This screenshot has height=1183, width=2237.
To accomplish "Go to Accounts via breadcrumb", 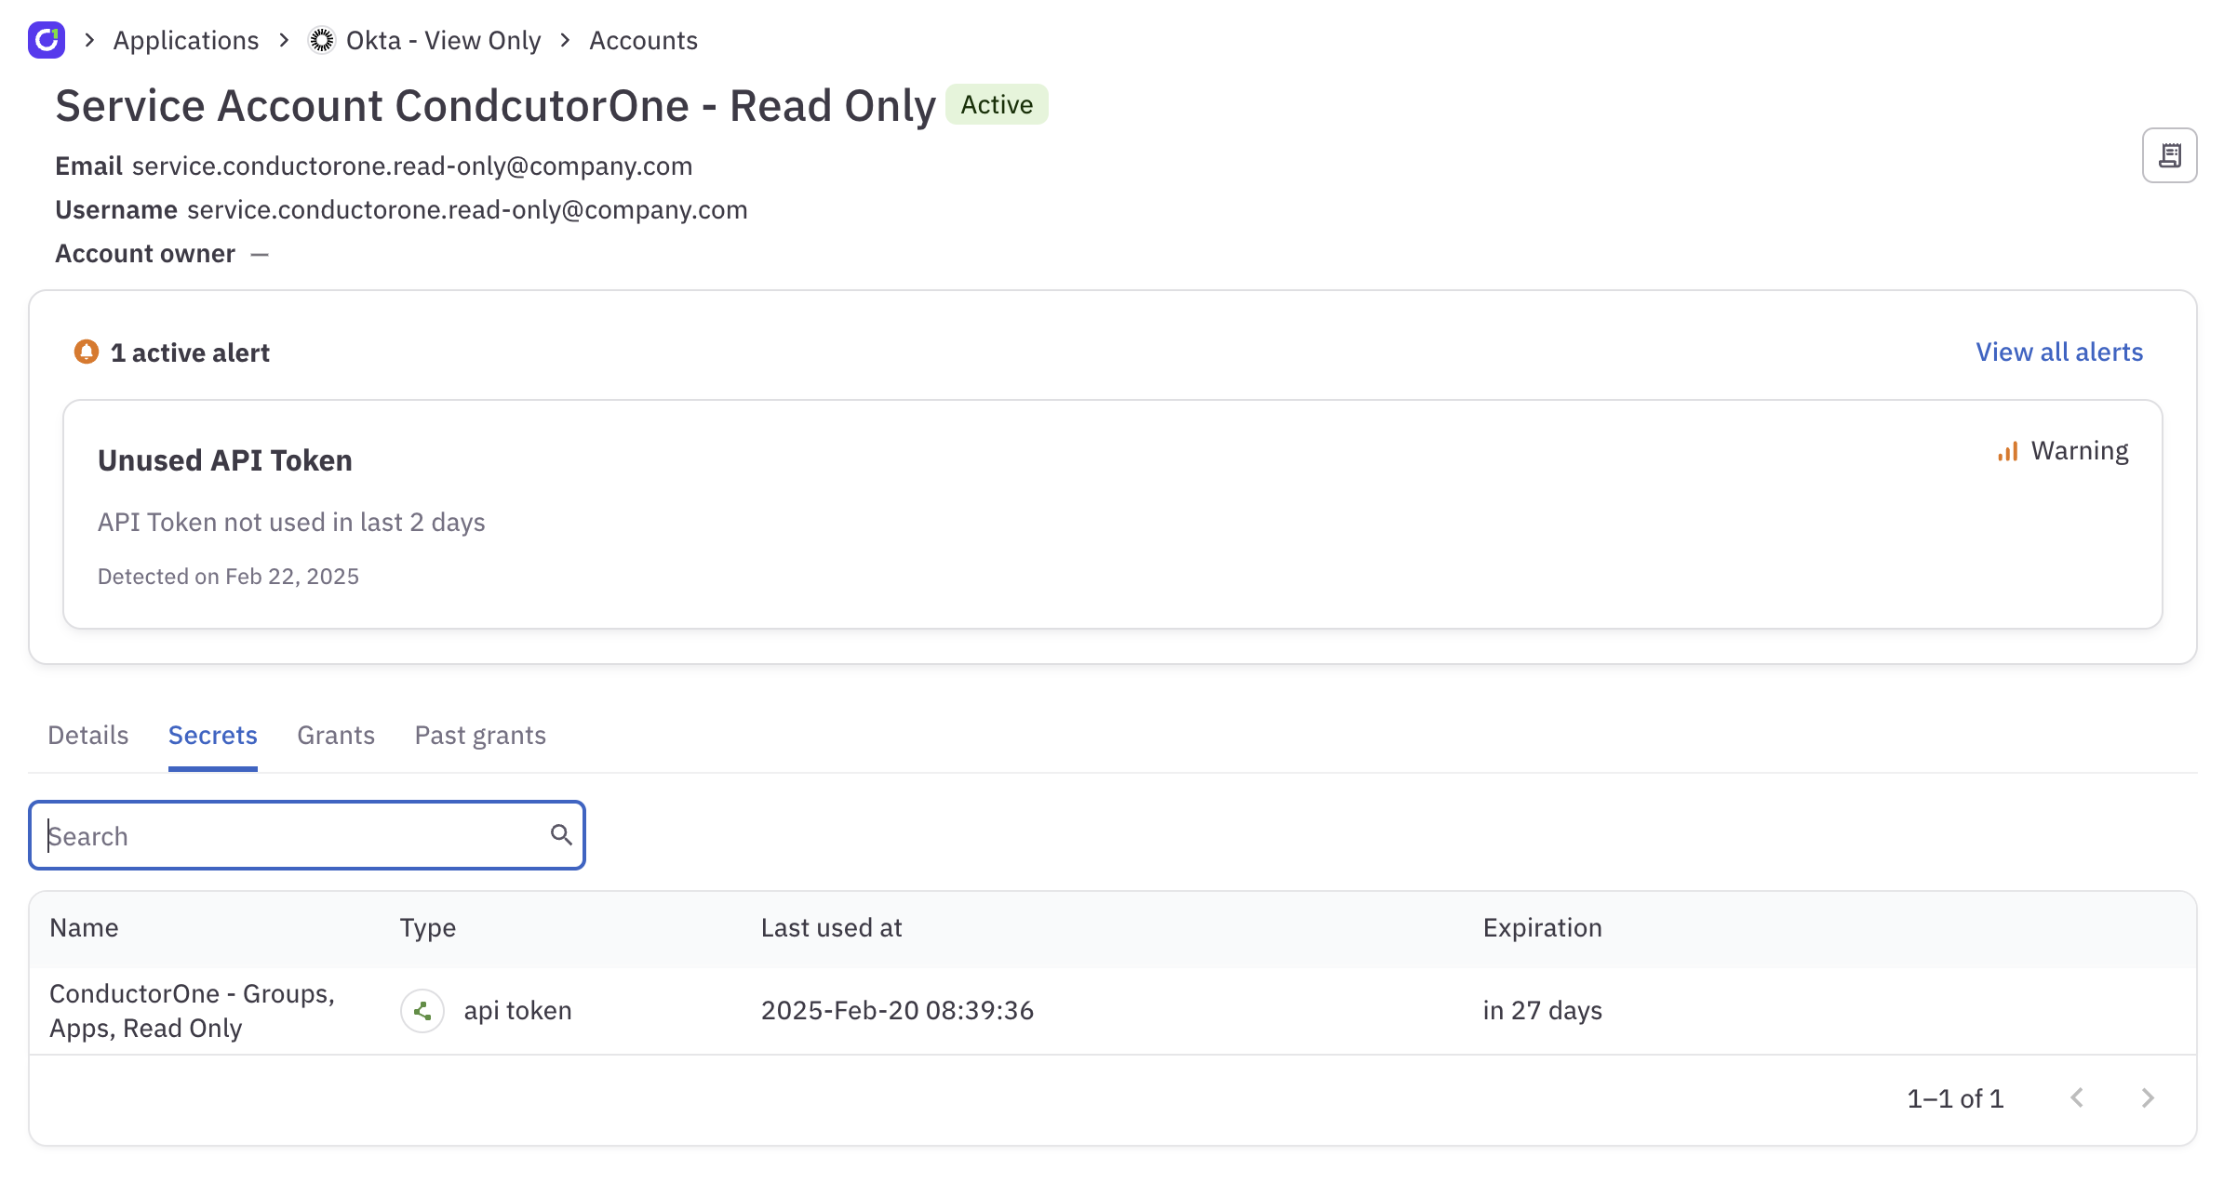I will 643,39.
